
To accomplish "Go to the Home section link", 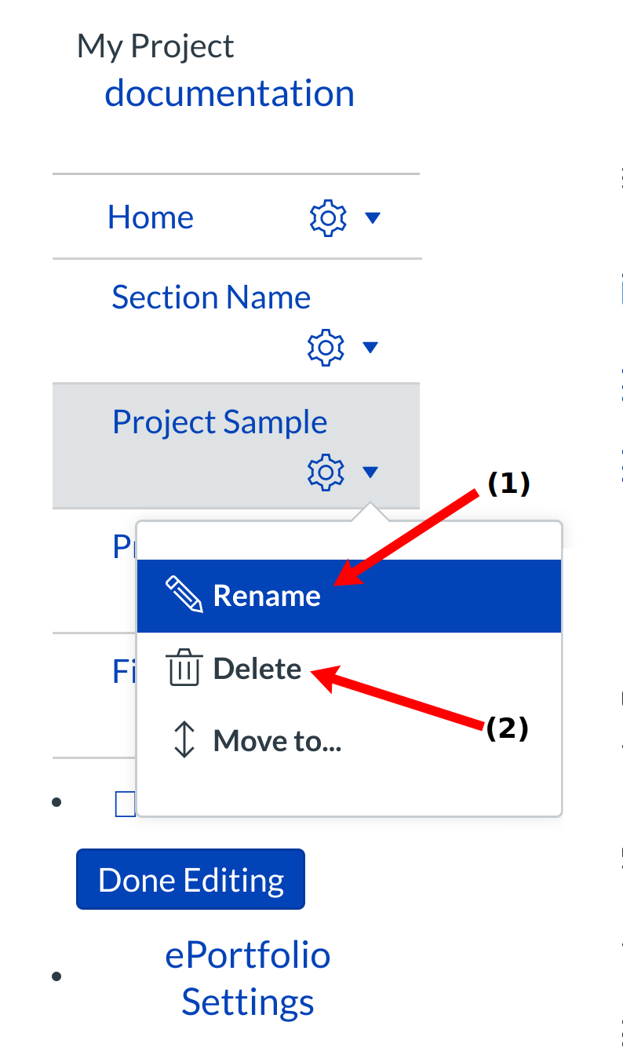I will pos(151,217).
